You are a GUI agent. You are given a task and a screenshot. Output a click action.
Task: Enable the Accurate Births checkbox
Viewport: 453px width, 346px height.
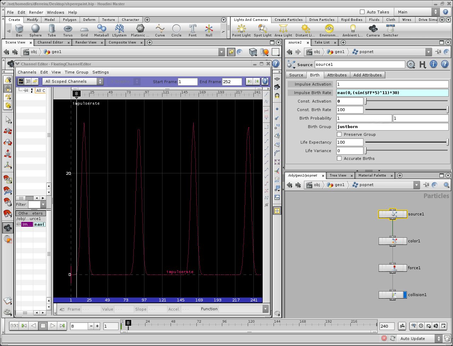pyautogui.click(x=339, y=158)
